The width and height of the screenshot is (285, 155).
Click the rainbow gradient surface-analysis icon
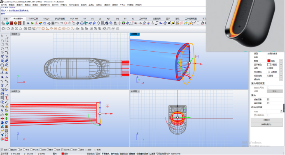point(40,23)
